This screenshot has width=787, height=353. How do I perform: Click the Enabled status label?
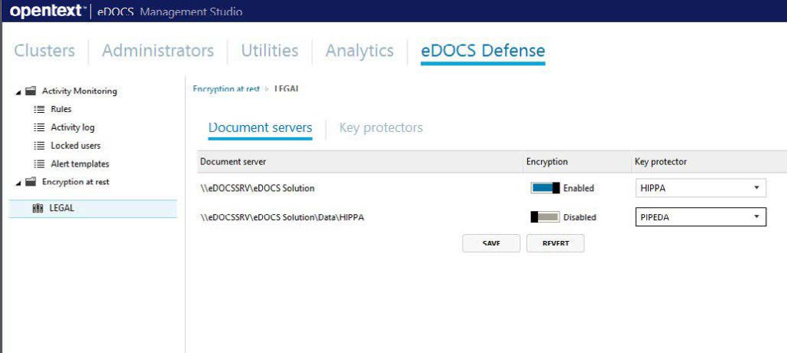(578, 189)
